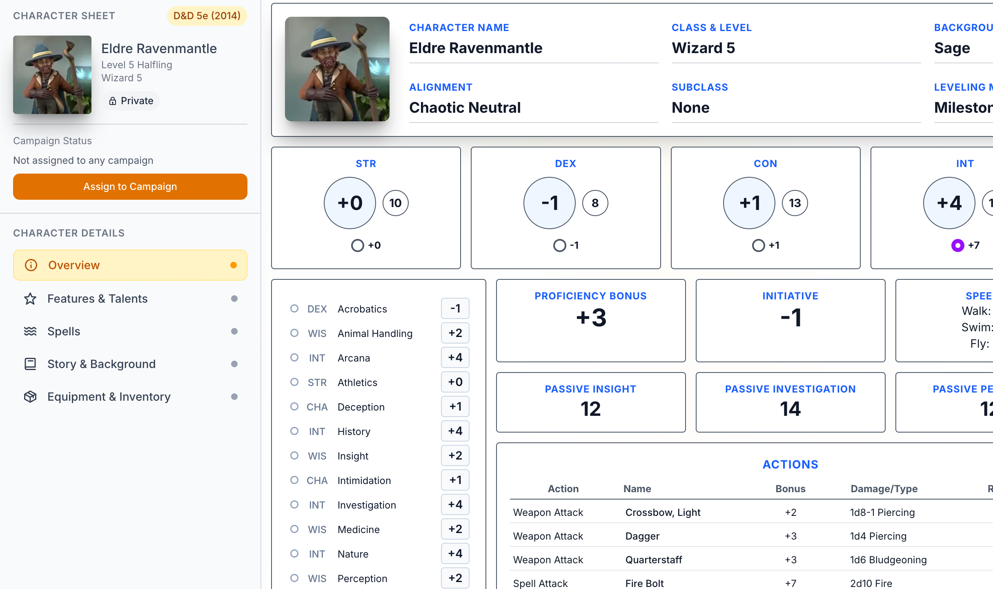The width and height of the screenshot is (993, 589).
Task: Click the Equipment & Inventory box icon
Action: pyautogui.click(x=30, y=397)
